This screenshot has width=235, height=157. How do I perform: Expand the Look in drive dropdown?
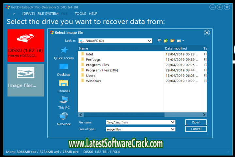(149, 41)
